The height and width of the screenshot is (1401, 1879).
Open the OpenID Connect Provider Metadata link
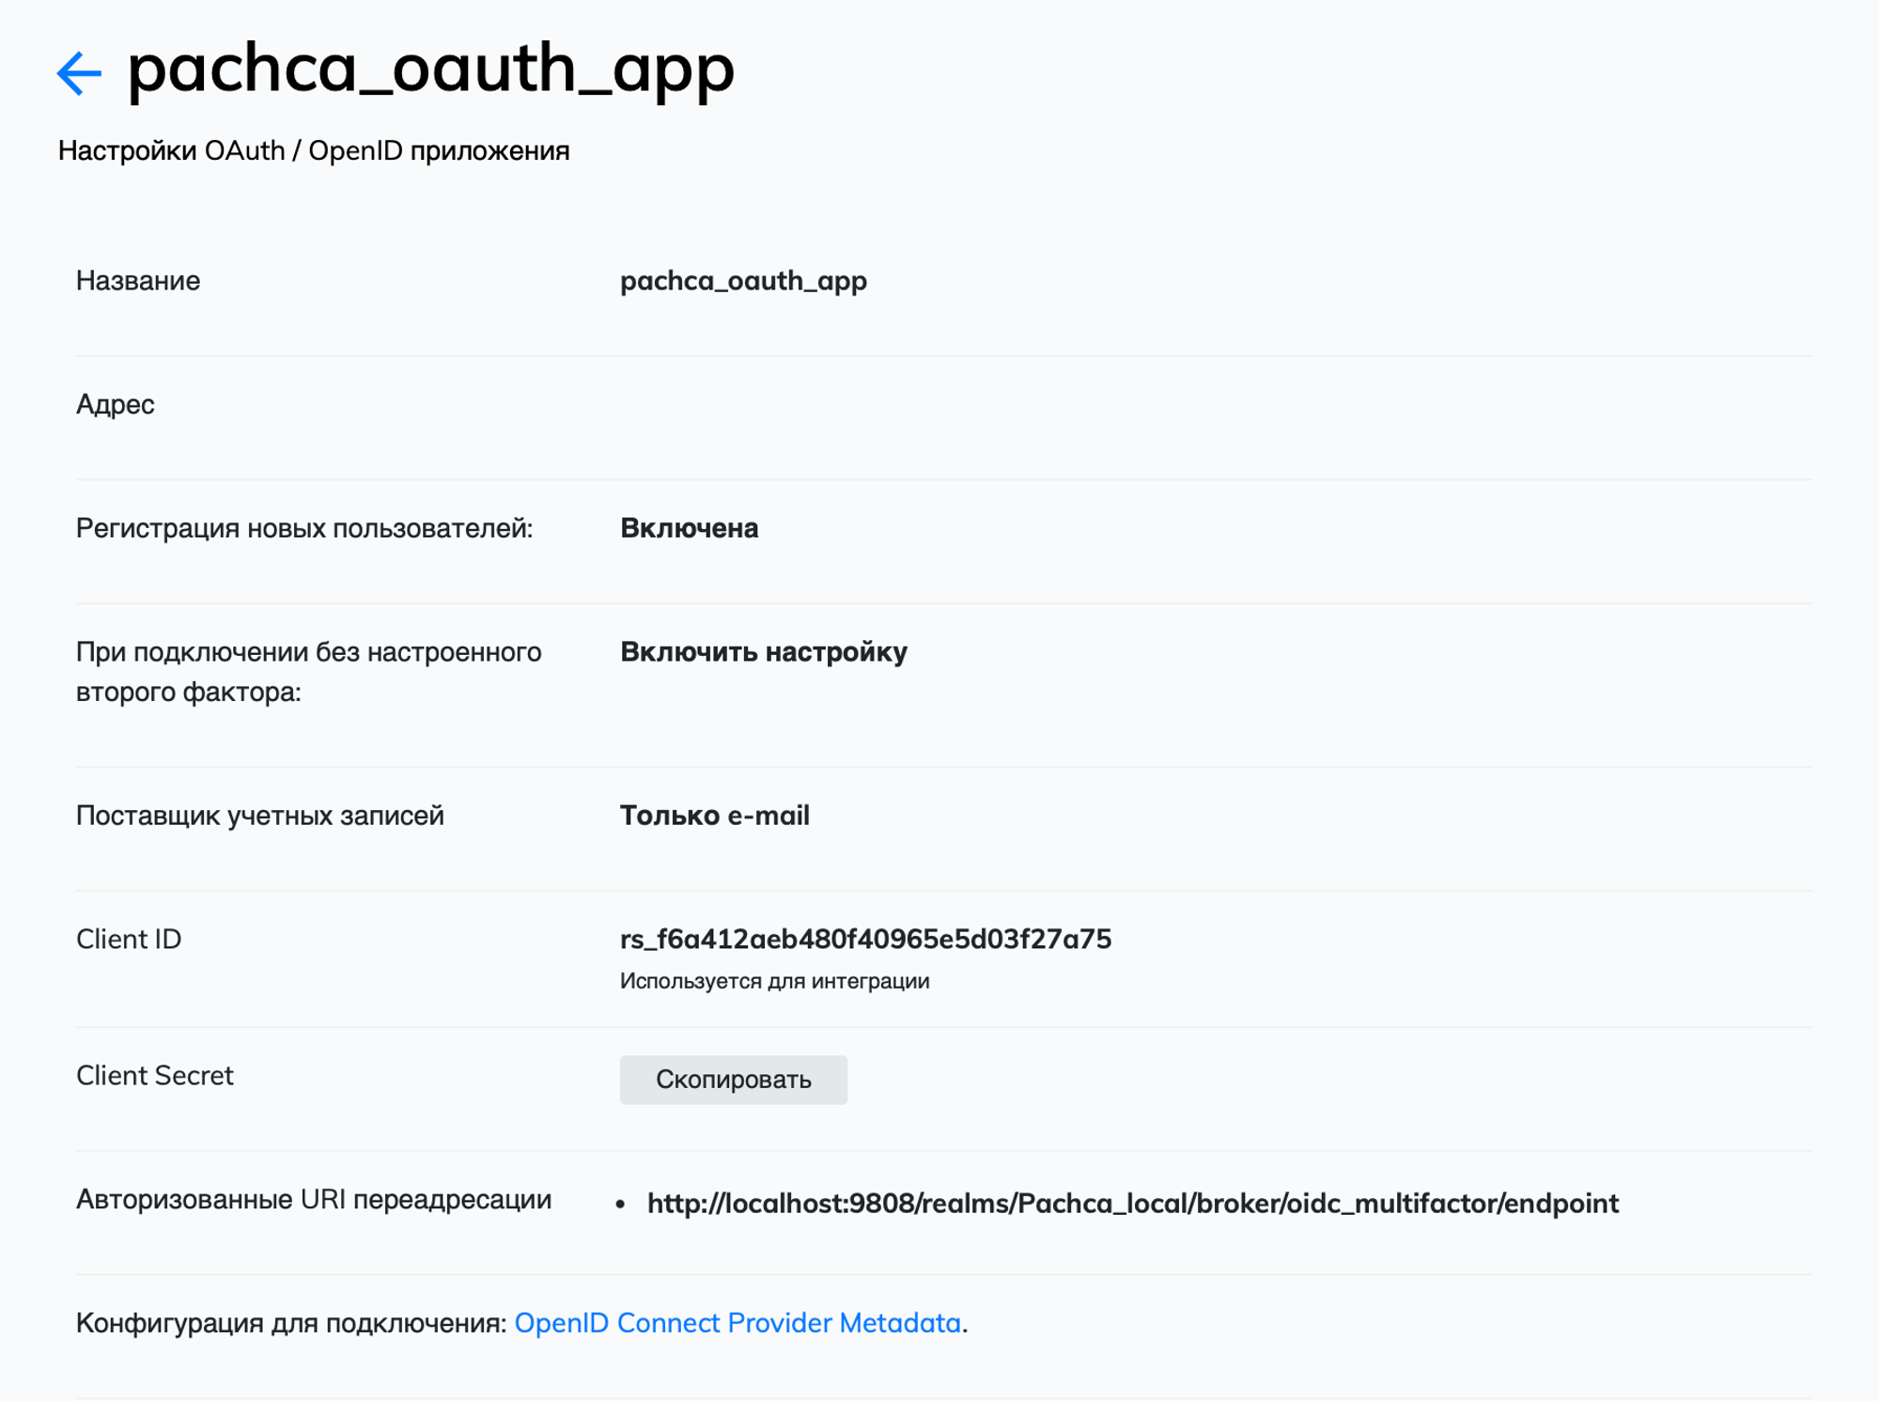[738, 1323]
